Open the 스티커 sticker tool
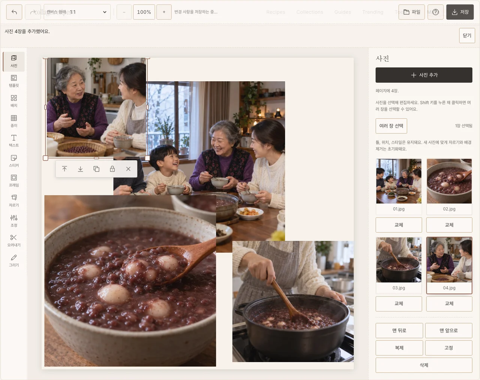Screen dimensions: 480x380 [14, 161]
